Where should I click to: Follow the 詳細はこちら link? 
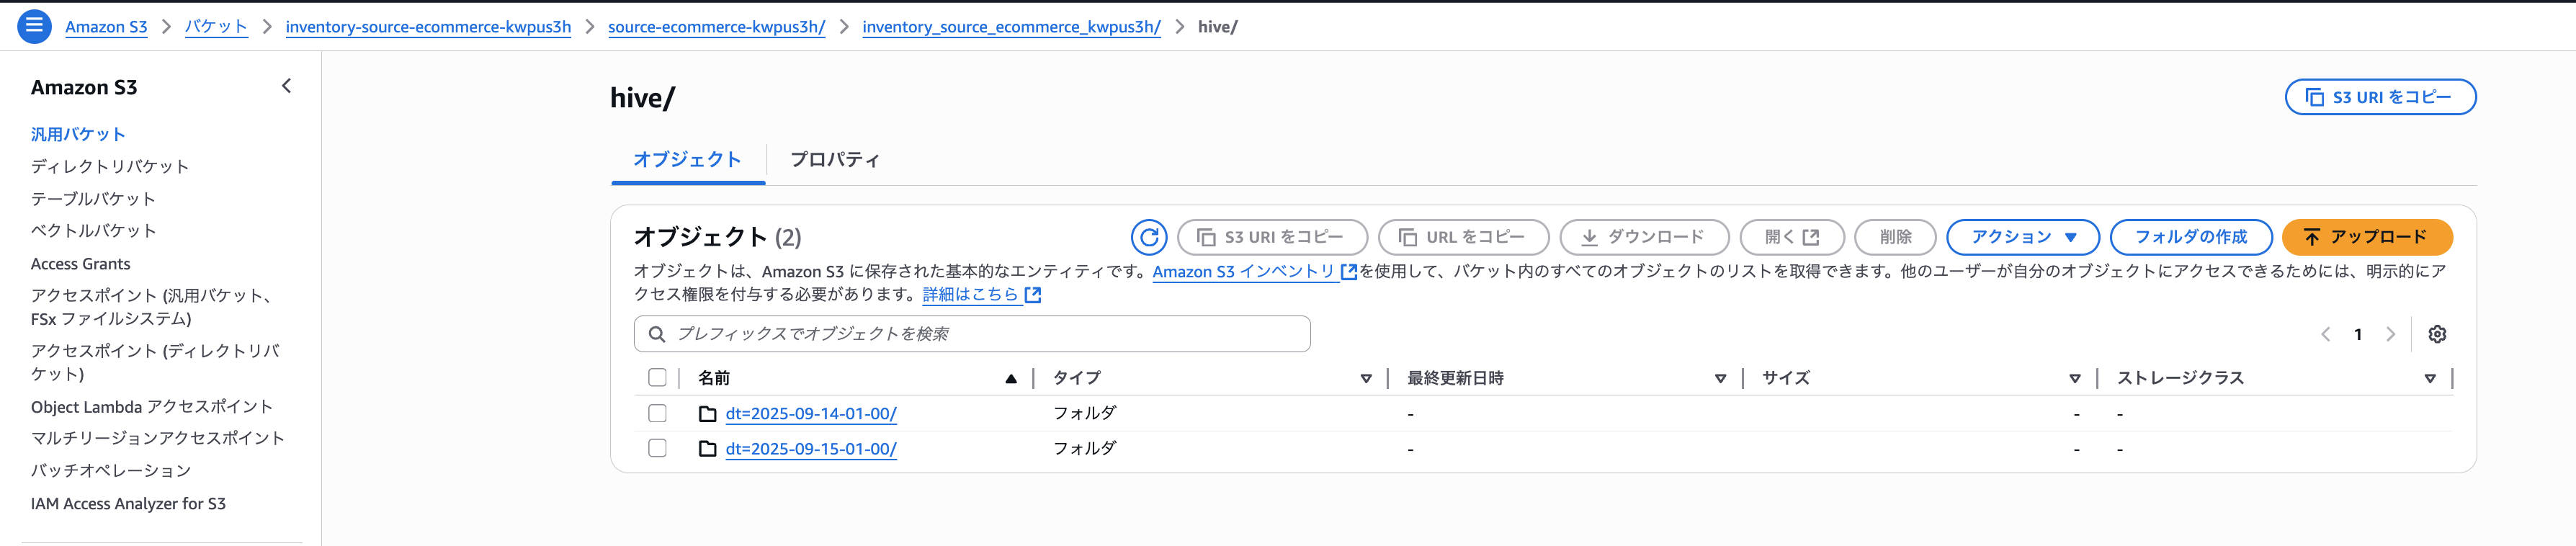pos(970,295)
